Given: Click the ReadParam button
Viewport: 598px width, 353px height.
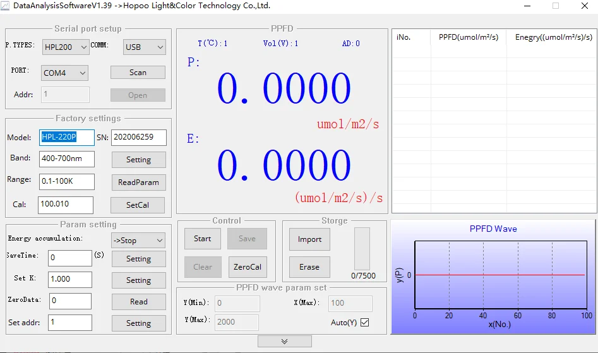Looking at the screenshot, I should 138,182.
